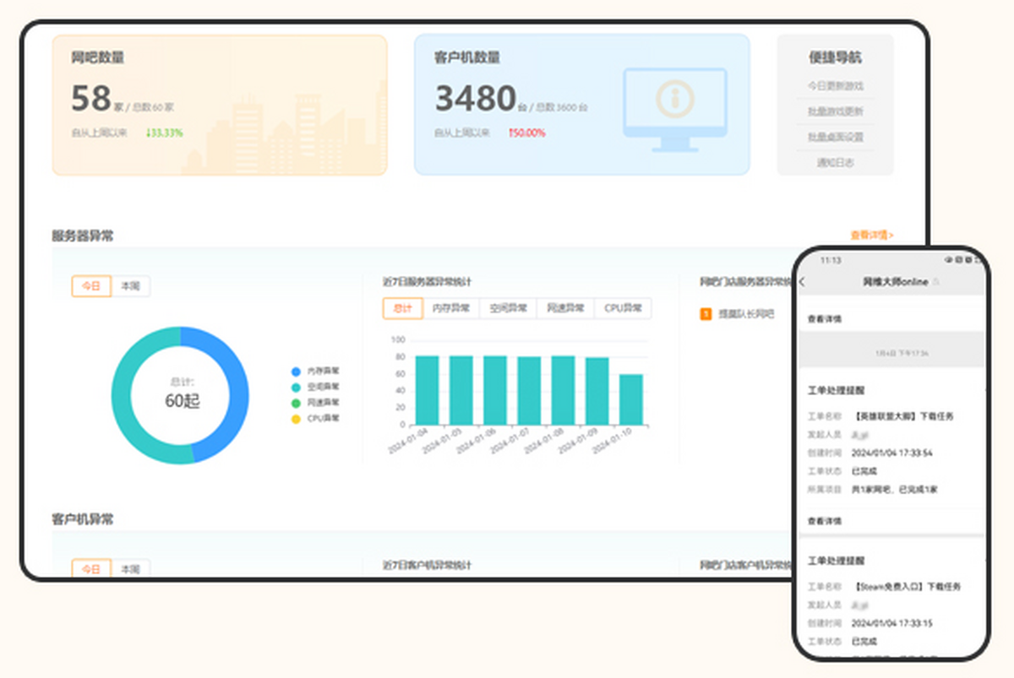Expand 查看详情 under the 英雄联盟 work order
1014x678 pixels.
825,521
